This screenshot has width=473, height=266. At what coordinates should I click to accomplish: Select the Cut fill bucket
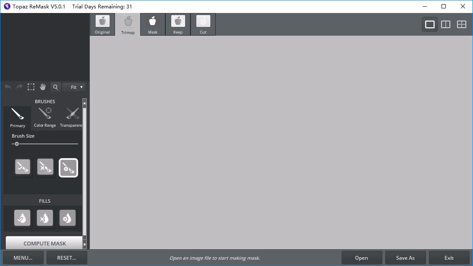click(x=44, y=218)
